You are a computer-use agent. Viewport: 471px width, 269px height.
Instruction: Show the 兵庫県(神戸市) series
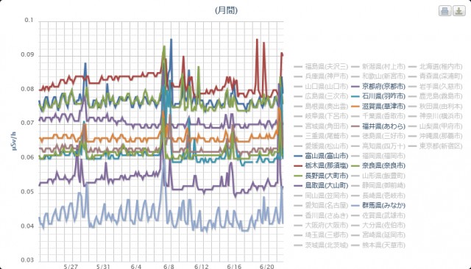pos(322,76)
